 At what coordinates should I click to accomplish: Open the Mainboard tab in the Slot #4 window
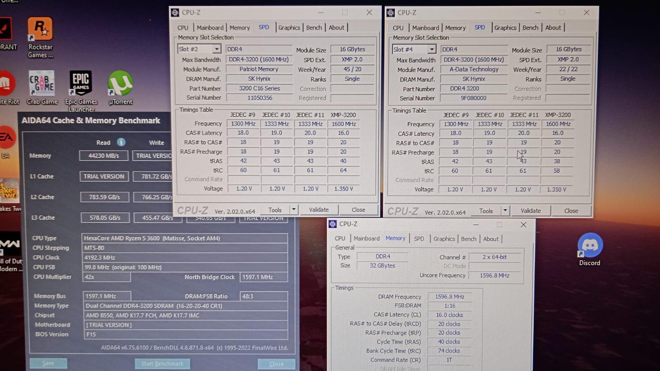click(426, 28)
